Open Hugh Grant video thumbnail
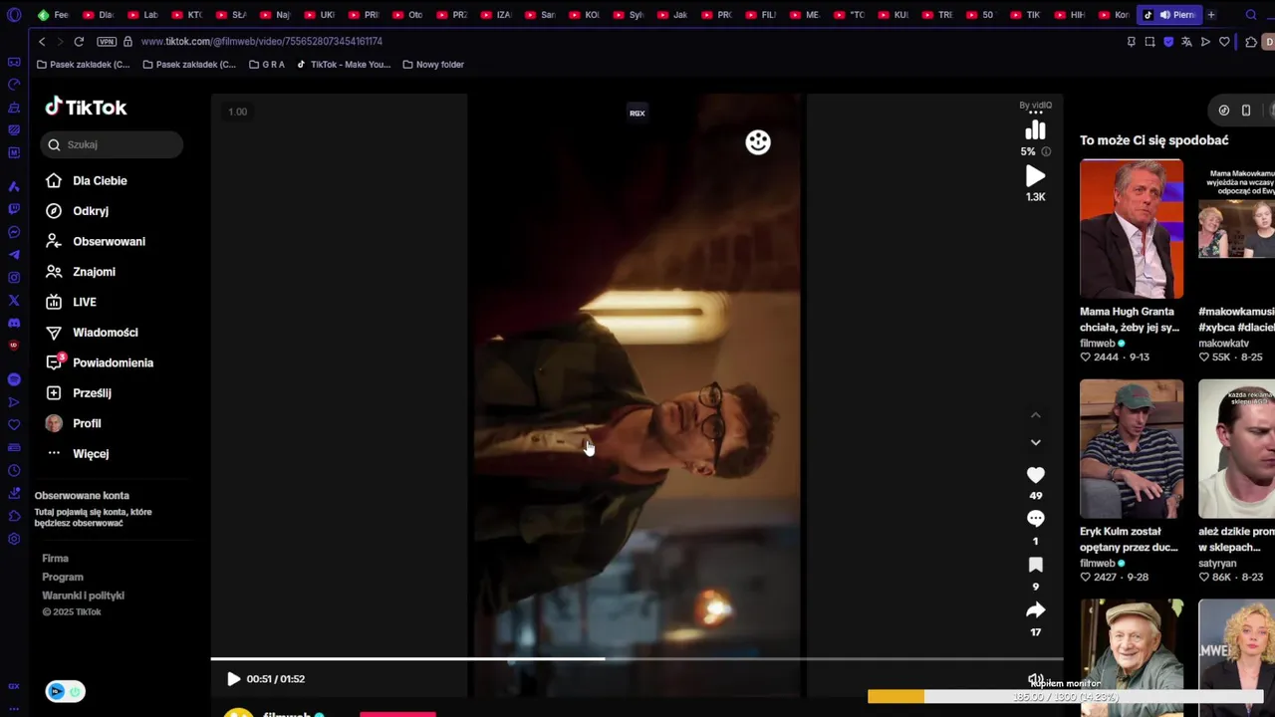The height and width of the screenshot is (717, 1275). (1132, 229)
